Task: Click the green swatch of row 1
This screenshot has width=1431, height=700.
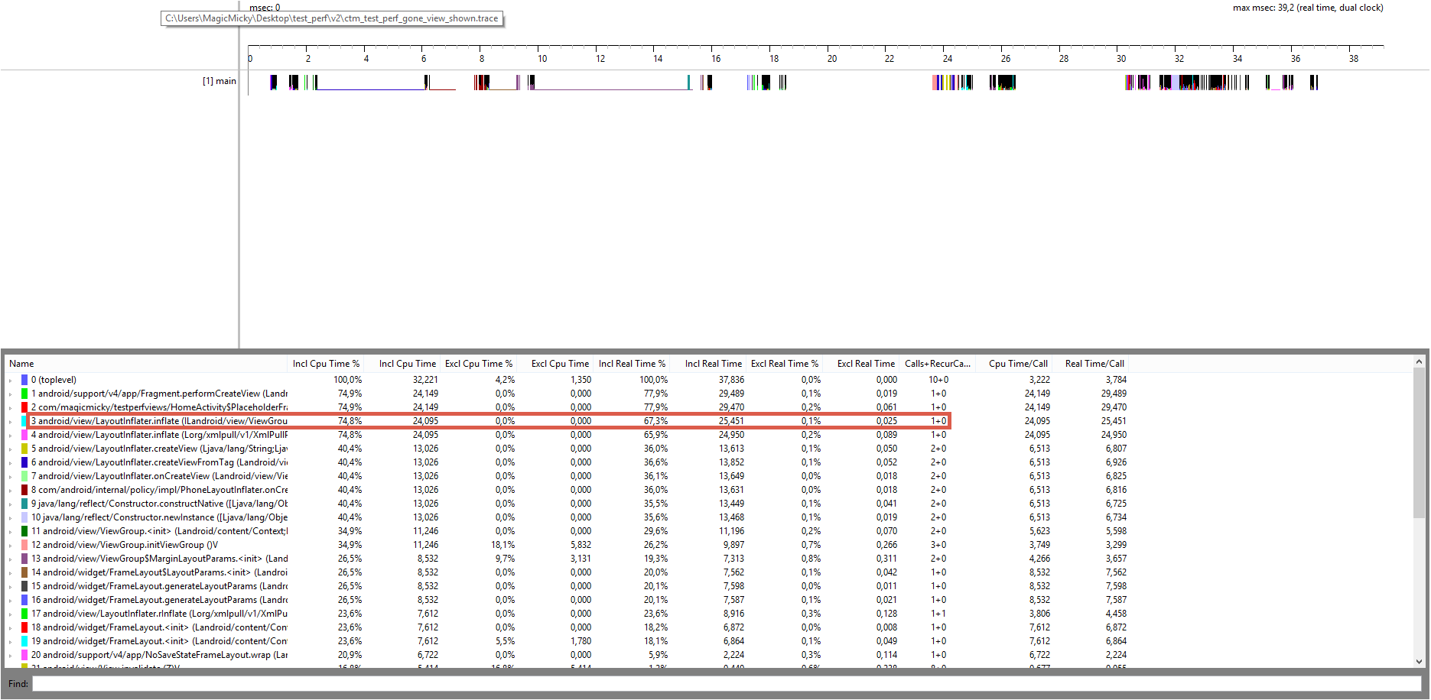Action: tap(24, 394)
